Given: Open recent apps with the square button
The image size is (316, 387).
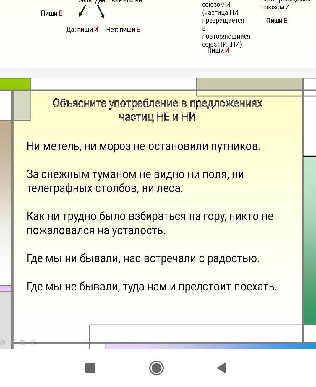Looking at the screenshot, I should point(90,368).
